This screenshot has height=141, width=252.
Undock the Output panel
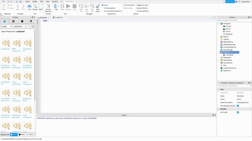pyautogui.click(x=213, y=115)
